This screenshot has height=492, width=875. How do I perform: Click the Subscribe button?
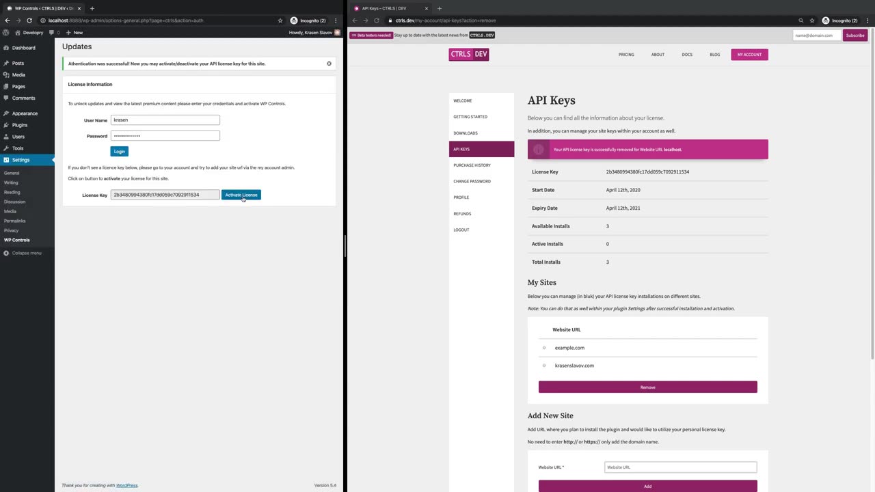(854, 35)
